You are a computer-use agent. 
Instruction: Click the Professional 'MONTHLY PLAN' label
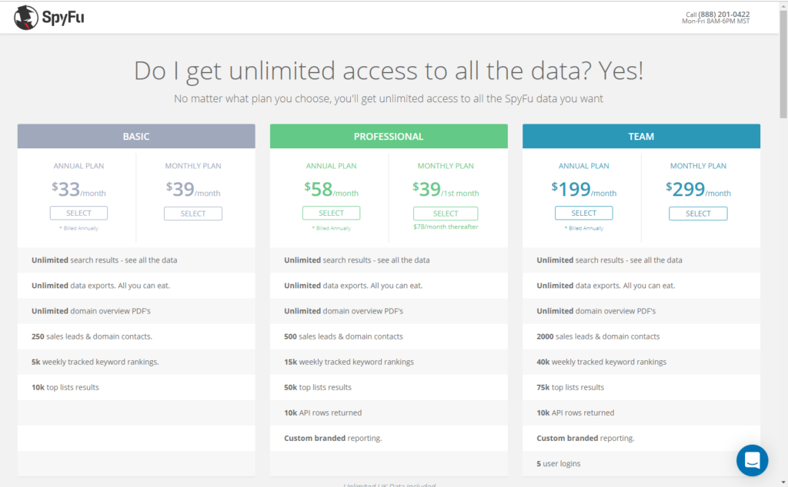pyautogui.click(x=446, y=166)
